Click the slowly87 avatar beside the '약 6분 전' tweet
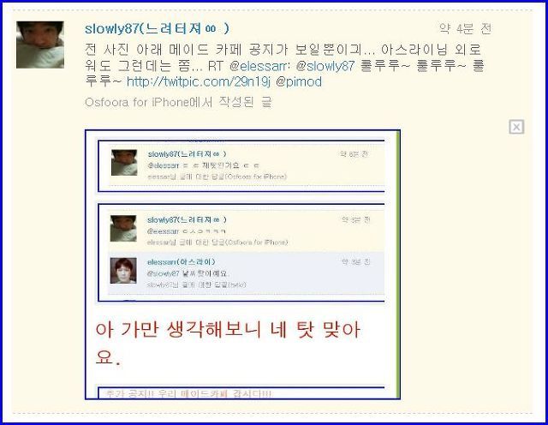The image size is (548, 425). [x=124, y=163]
